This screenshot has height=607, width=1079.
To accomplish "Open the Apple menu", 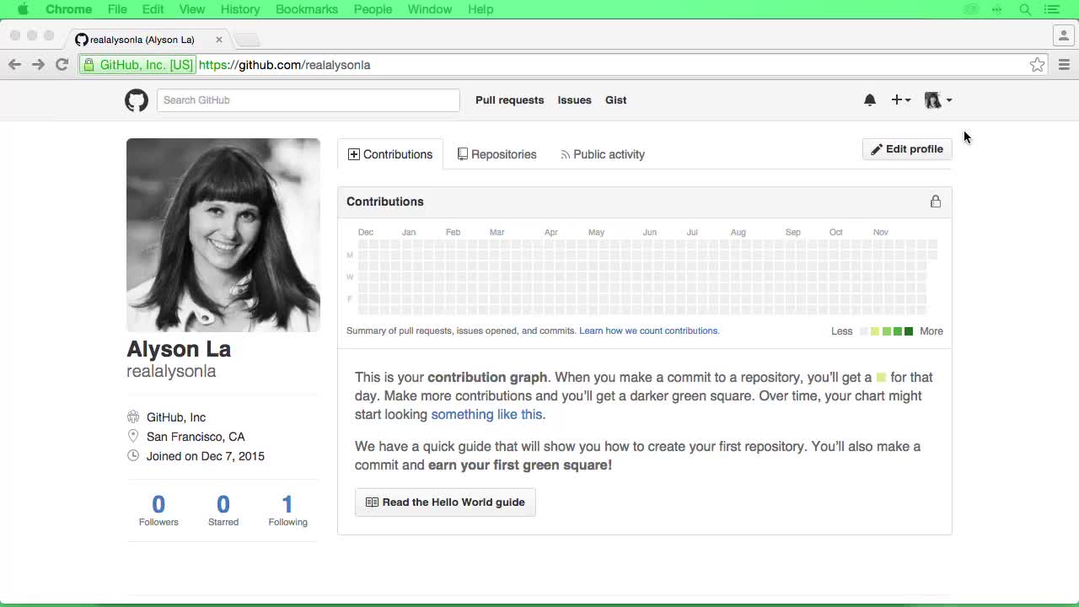I will point(23,9).
